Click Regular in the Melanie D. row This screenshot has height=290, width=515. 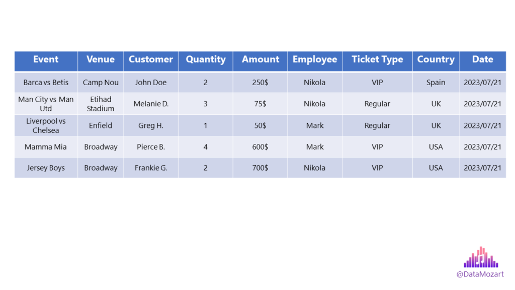point(377,104)
